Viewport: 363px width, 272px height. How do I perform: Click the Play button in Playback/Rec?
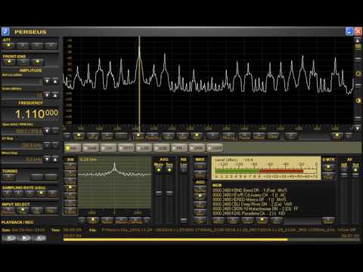point(24,238)
